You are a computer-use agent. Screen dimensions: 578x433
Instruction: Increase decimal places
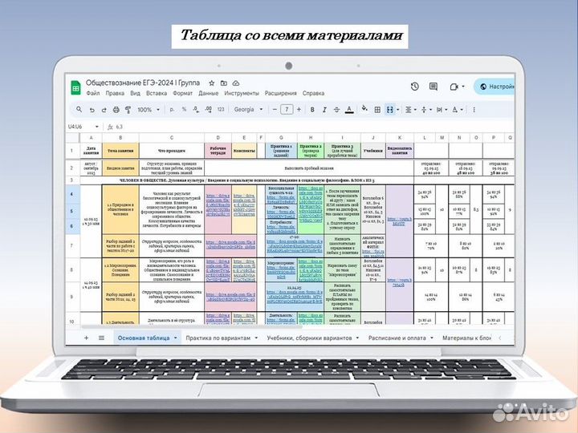208,110
